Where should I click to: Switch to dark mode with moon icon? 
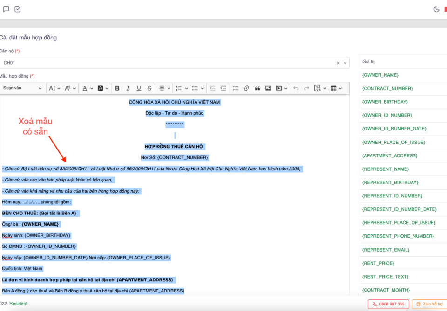click(x=436, y=9)
